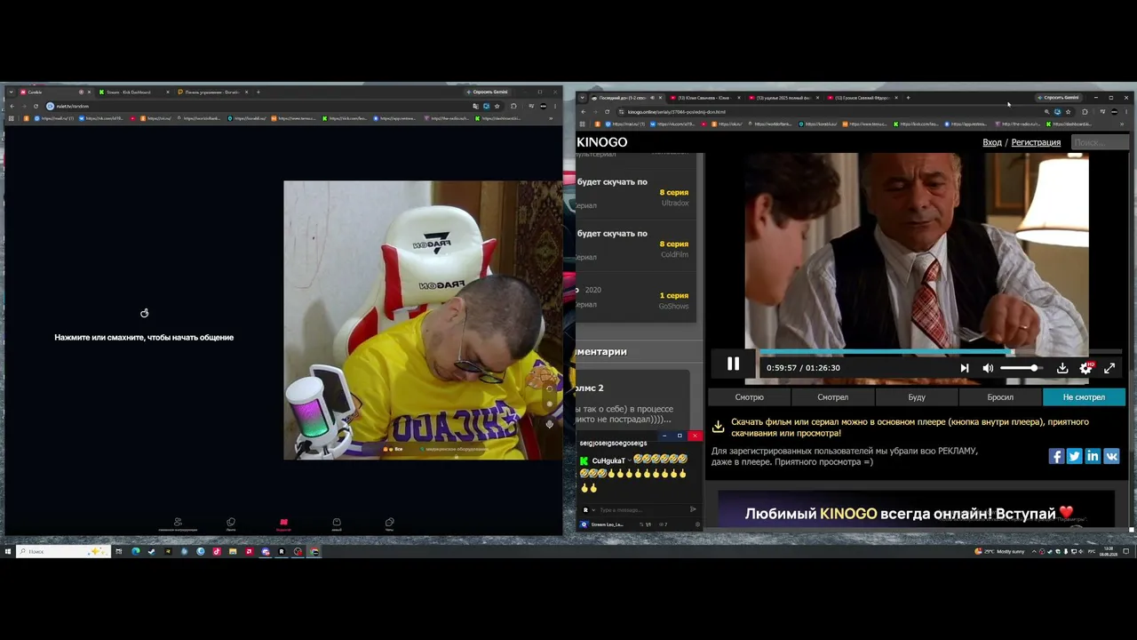Switch to the 'Stream - Kick Dashboard' tab
This screenshot has width=1137, height=640.
point(131,92)
